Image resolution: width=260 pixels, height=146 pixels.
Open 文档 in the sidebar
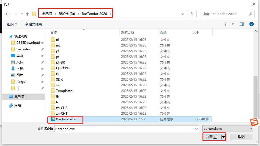click(x=19, y=62)
